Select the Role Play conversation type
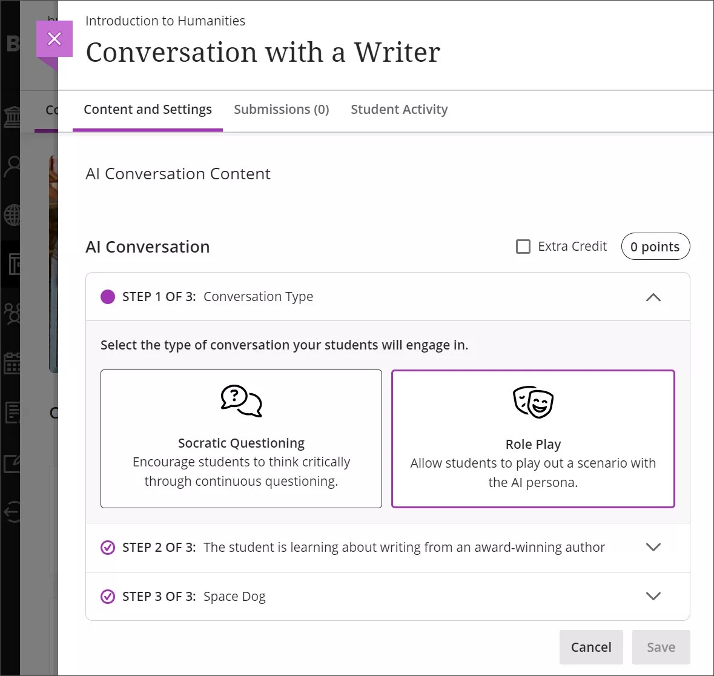This screenshot has width=714, height=676. tap(533, 439)
